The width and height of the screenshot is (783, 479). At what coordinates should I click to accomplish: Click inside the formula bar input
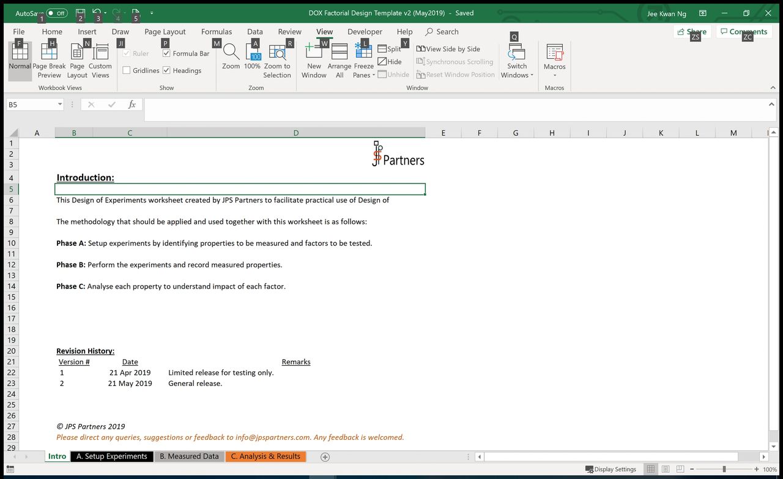[x=453, y=105]
